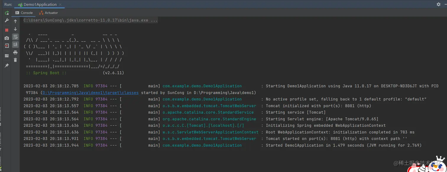Close the Demo1Application run tab

click(61, 4)
